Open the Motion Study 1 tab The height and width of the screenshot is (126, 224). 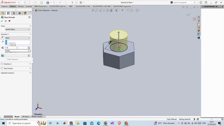pyautogui.click(x=37, y=117)
